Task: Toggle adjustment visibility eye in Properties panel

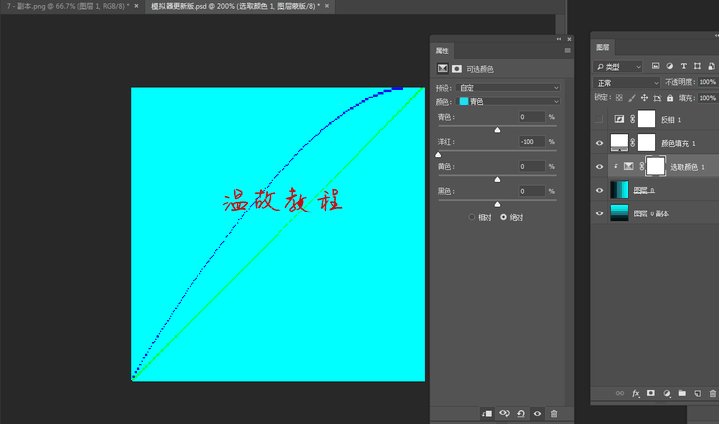Action: point(537,413)
